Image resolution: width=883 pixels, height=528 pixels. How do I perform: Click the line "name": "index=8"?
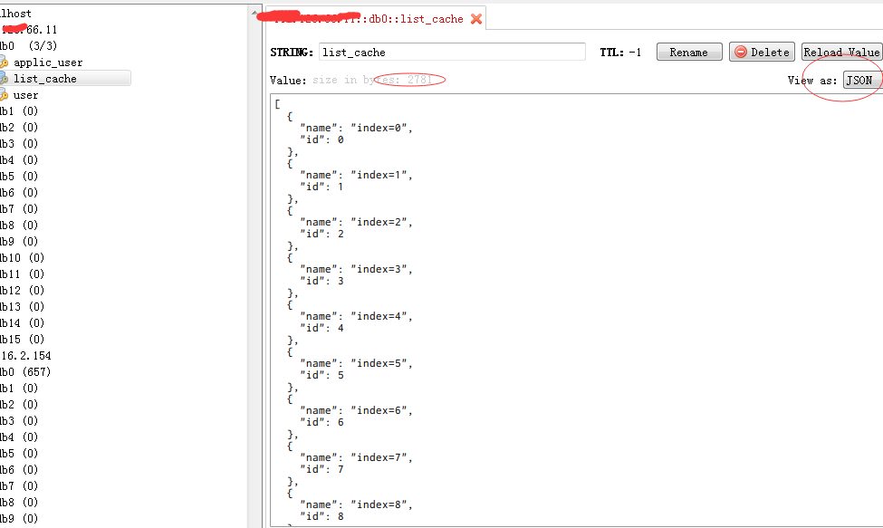tap(357, 504)
